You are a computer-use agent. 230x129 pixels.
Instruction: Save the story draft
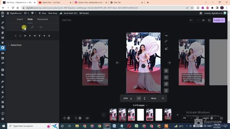209,20
